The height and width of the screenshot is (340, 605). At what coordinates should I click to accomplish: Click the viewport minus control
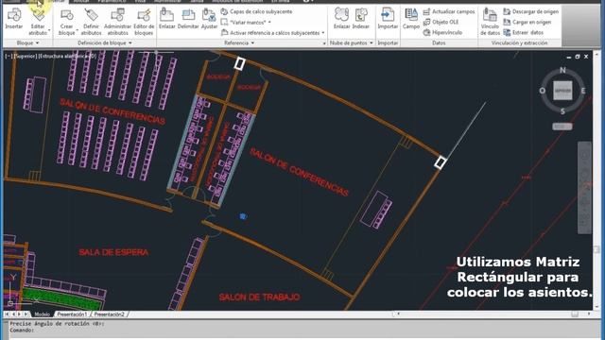(9, 57)
